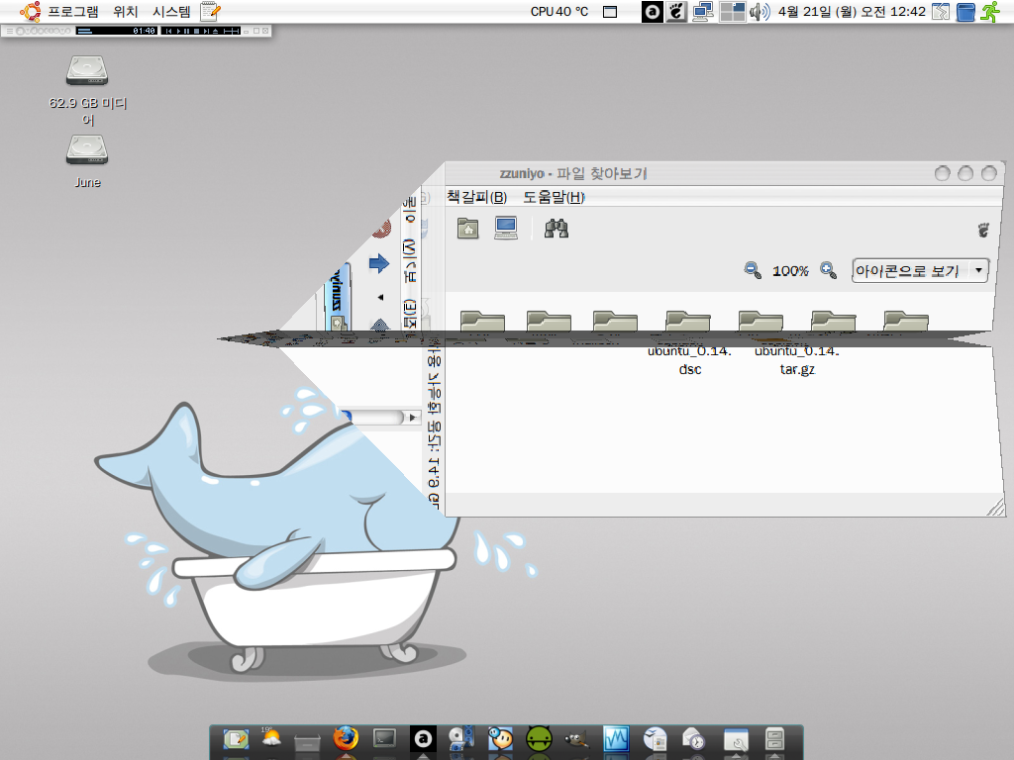Launch the notepad-with-pencil applet in top panel
The height and width of the screenshot is (760, 1014).
tap(210, 12)
